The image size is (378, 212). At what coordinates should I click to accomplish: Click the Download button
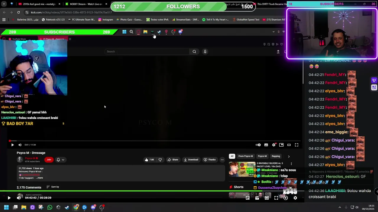pos(191,160)
